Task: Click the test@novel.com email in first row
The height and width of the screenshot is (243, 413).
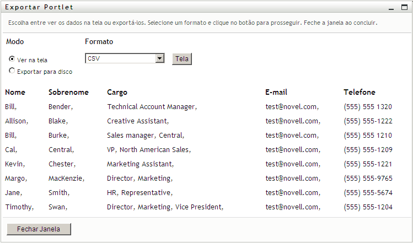Action: (x=291, y=107)
